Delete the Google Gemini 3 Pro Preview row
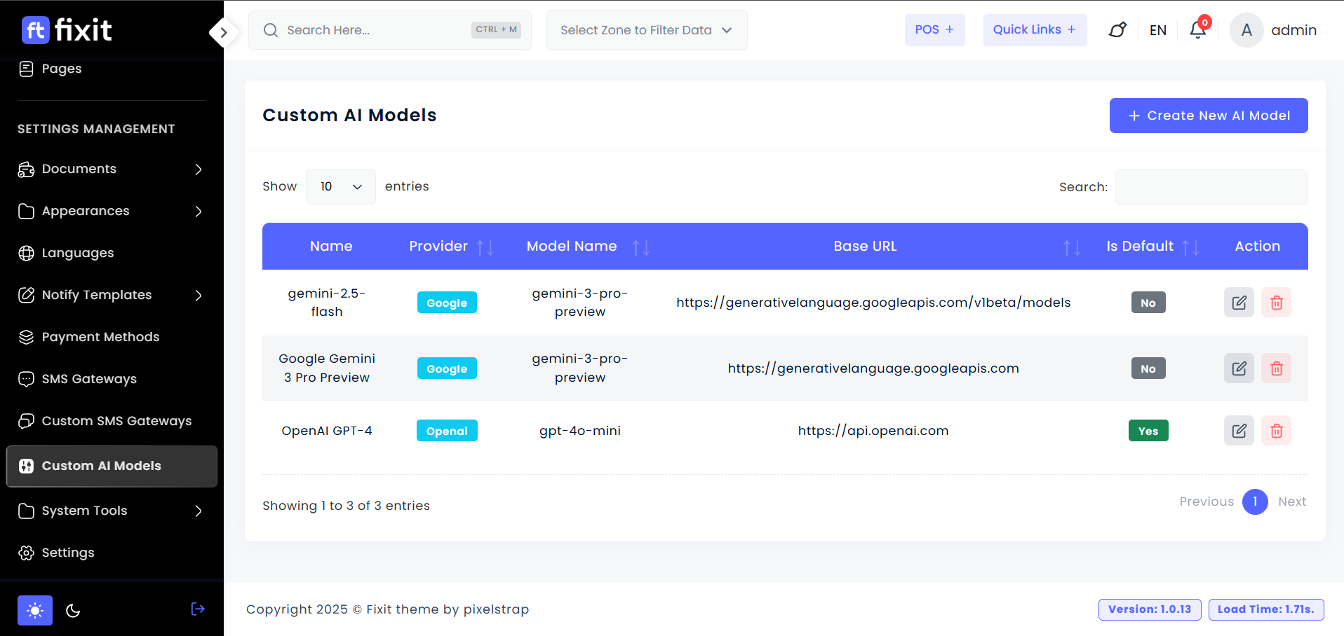This screenshot has height=636, width=1344. pos(1276,368)
